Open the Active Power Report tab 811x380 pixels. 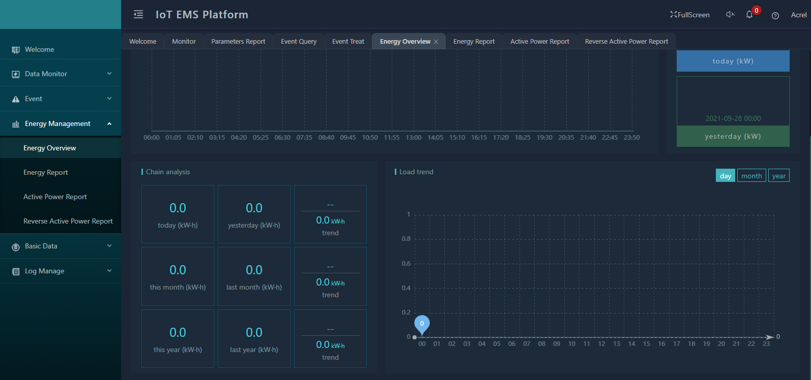[x=540, y=41]
